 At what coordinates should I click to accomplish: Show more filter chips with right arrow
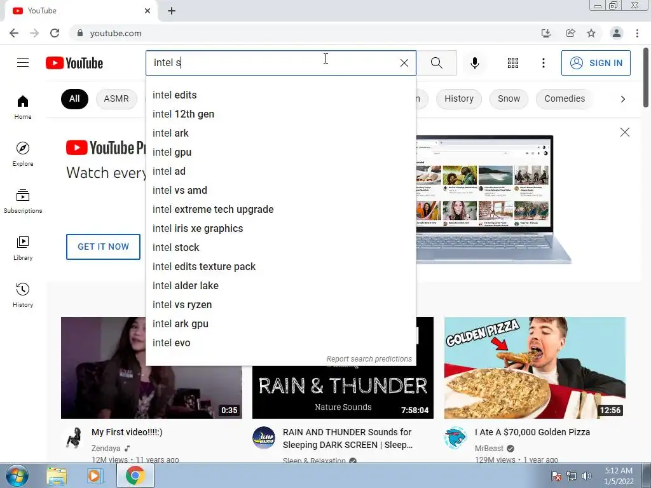click(x=622, y=98)
